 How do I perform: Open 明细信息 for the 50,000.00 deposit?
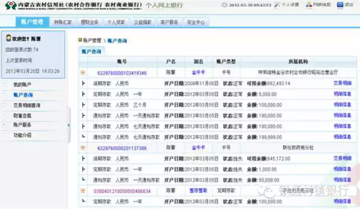343,180
